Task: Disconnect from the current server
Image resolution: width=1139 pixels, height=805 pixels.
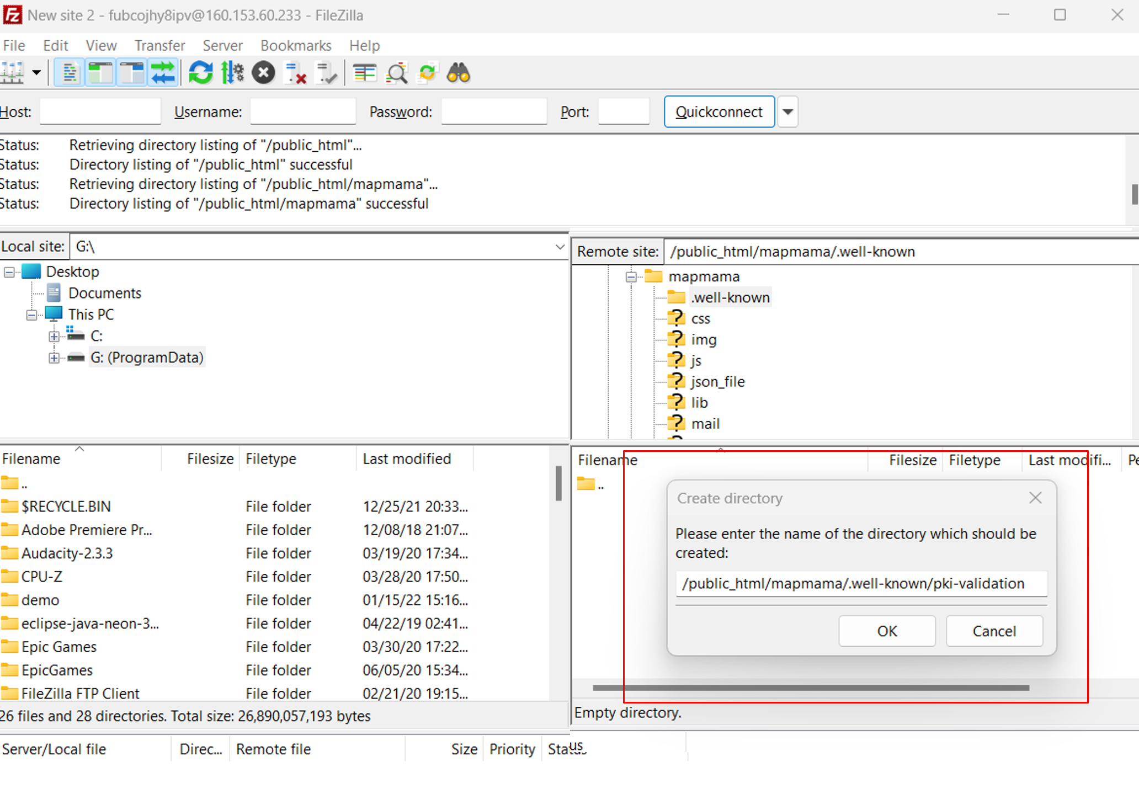Action: [x=295, y=73]
